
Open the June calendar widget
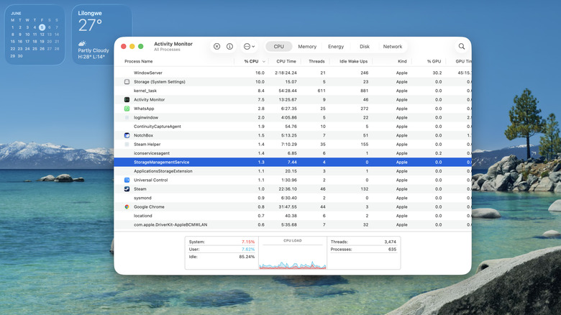coord(35,35)
